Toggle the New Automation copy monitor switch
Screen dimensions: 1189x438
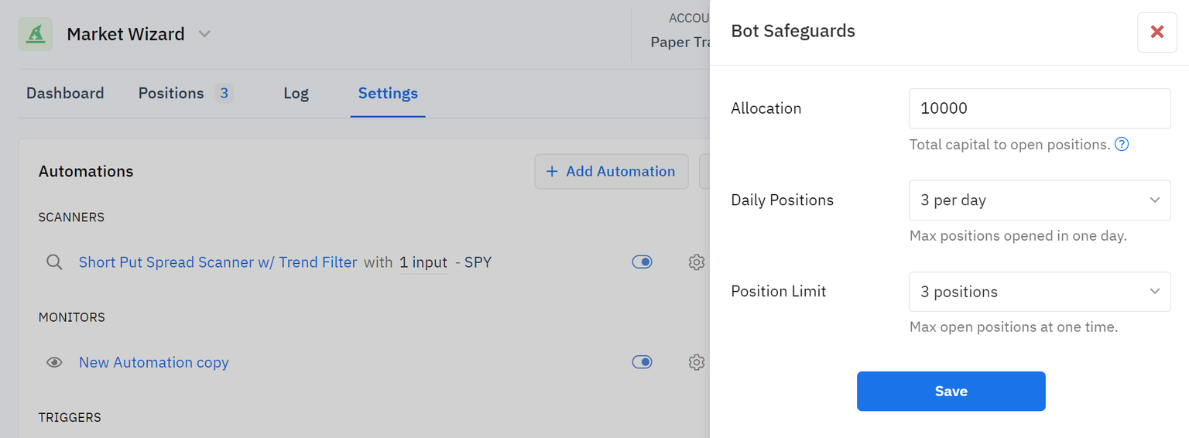pyautogui.click(x=642, y=362)
